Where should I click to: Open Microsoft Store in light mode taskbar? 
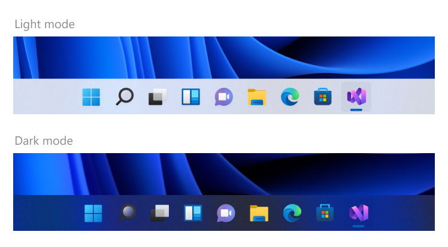click(323, 97)
